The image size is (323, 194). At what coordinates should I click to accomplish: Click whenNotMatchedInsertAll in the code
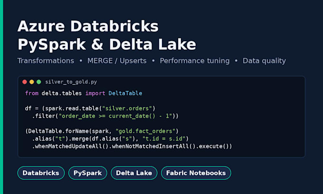[x=151, y=146]
